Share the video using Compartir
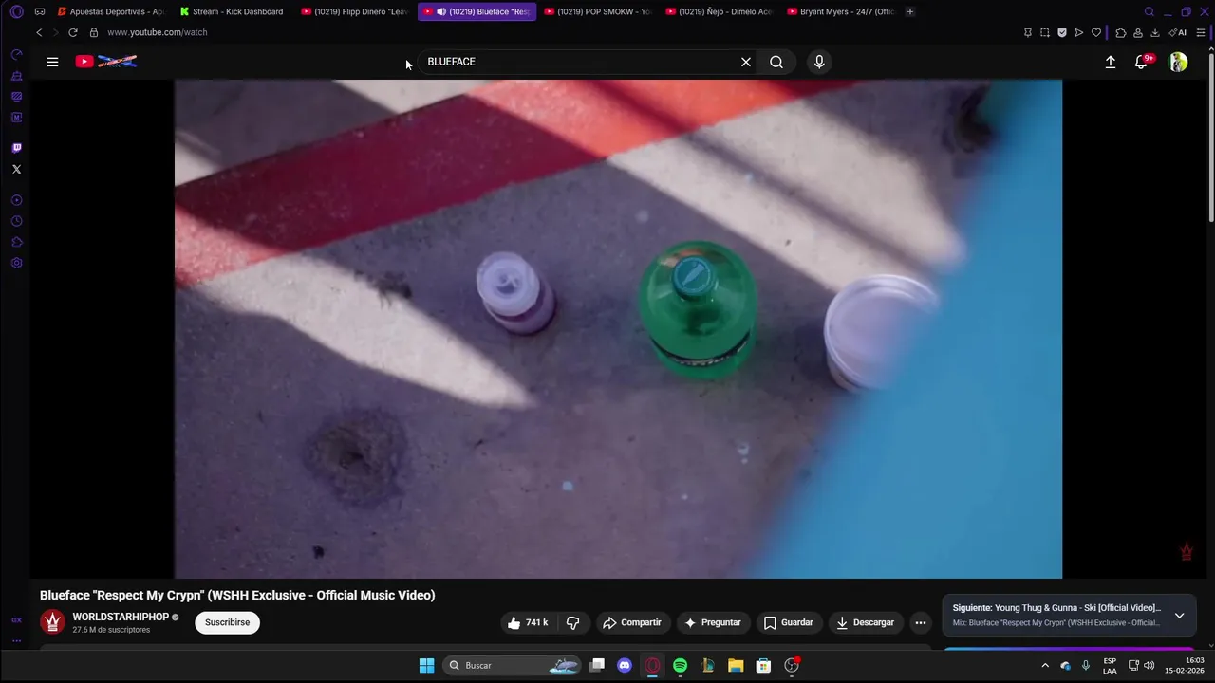1215x683 pixels. pos(632,622)
